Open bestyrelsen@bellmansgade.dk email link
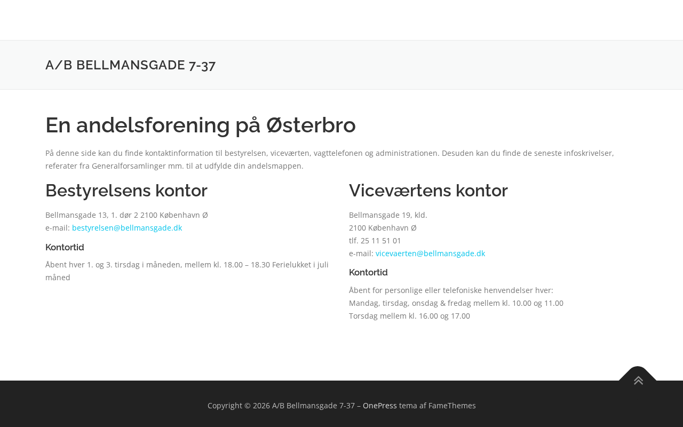 coord(127,228)
